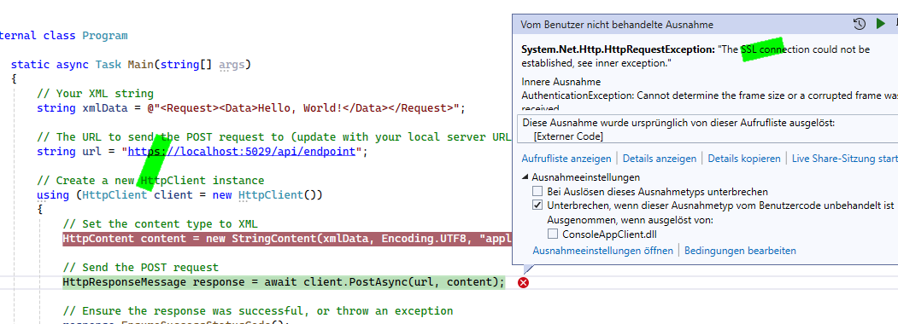
Task: Click 'Details anzeigen' link
Action: [x=660, y=159]
